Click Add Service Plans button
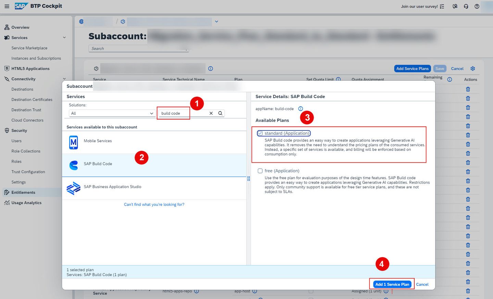 412,69
